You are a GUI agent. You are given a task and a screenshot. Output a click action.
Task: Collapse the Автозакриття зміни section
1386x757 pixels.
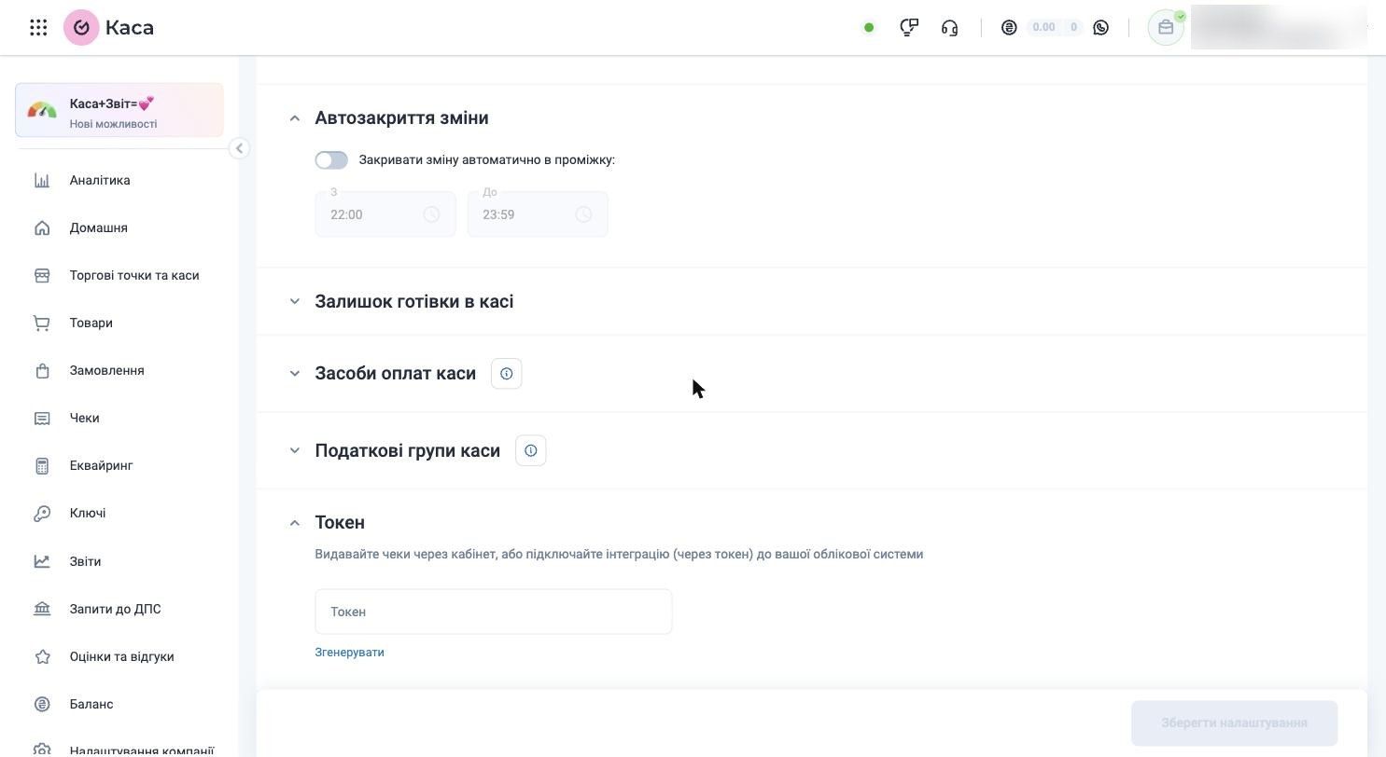295,118
